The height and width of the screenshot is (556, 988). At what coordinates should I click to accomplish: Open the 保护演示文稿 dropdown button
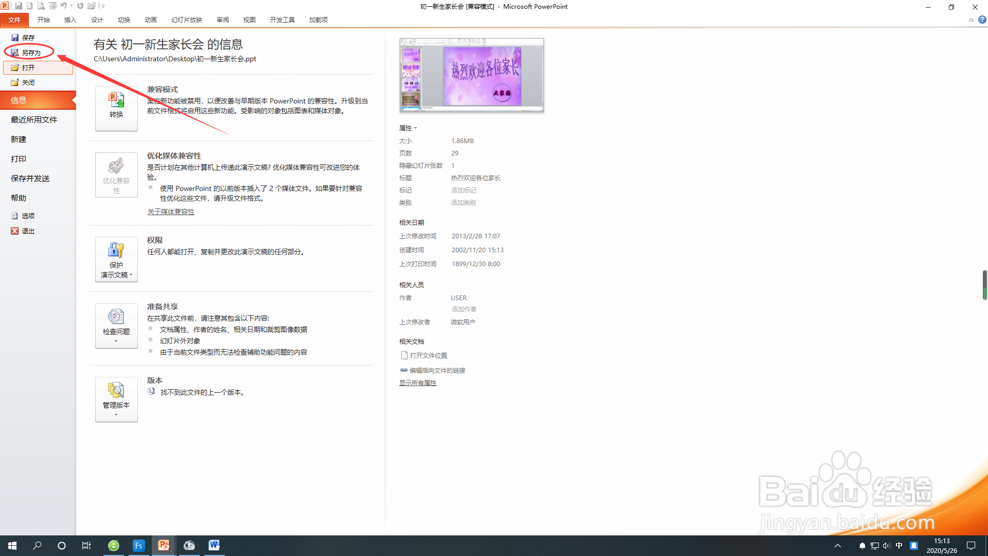coord(116,259)
